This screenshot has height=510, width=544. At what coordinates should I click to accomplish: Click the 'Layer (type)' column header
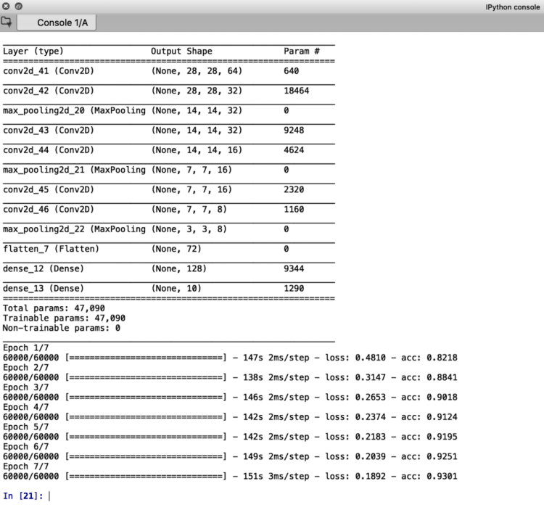click(x=33, y=52)
